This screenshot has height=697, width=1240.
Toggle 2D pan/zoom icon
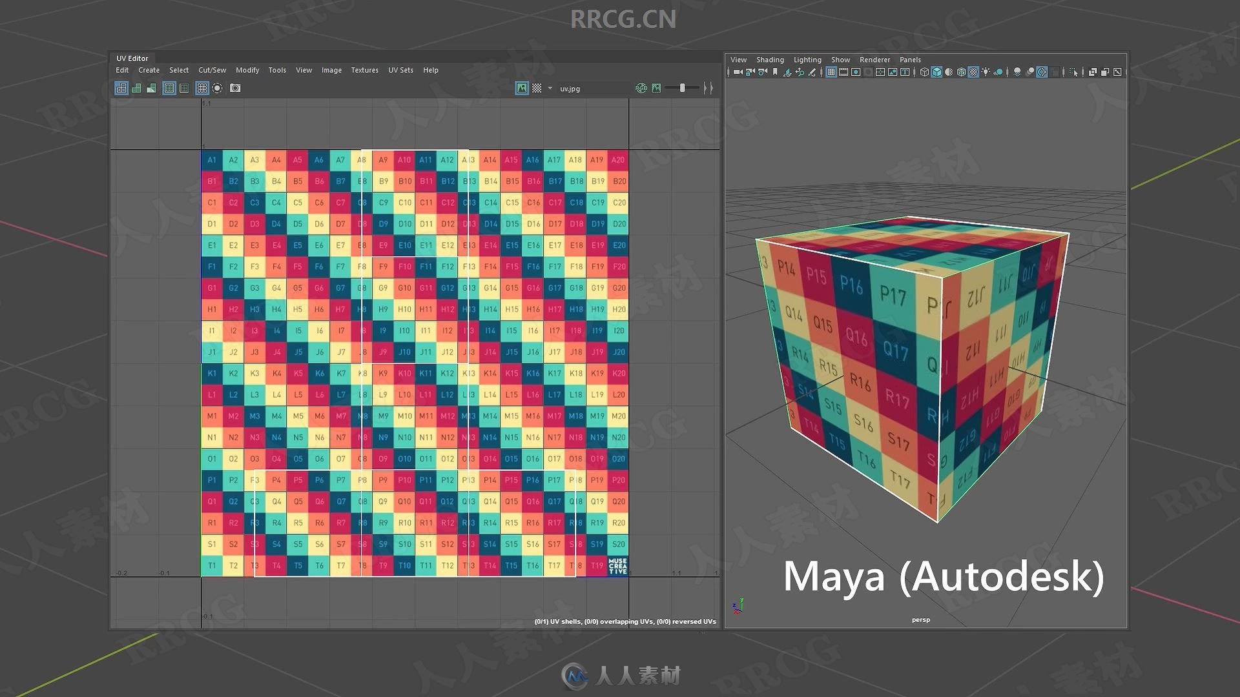[x=800, y=72]
